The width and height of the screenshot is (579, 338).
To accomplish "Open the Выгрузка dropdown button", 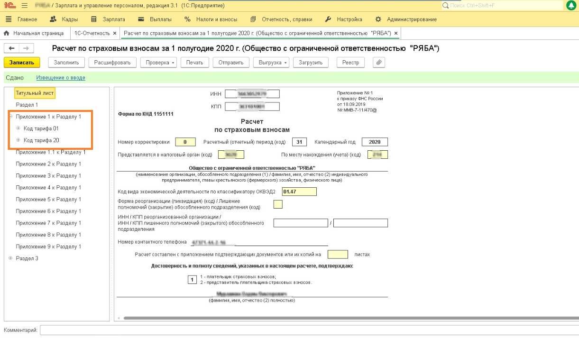I will pos(272,63).
